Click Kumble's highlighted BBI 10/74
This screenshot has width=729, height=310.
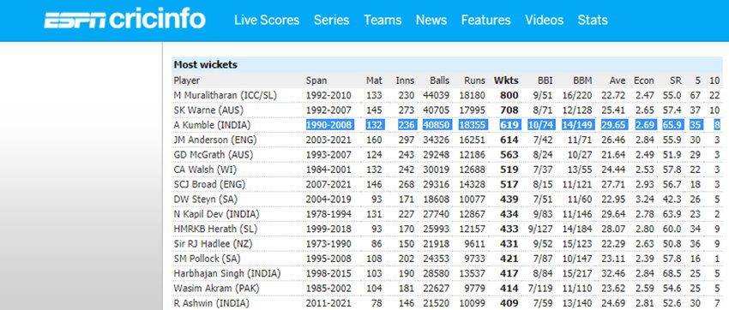click(540, 125)
